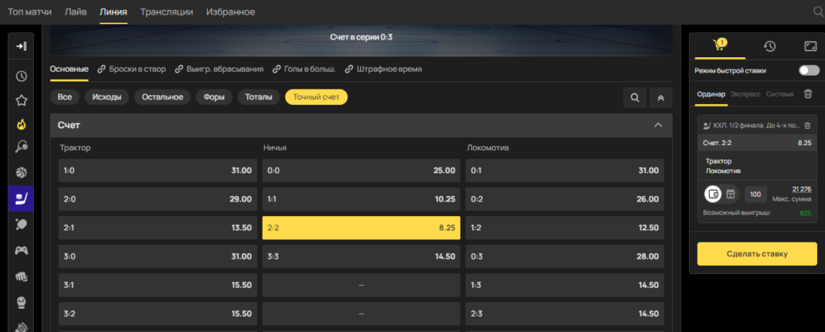825x332 pixels.
Task: Deselect the highlighted 2:2 at 8.25
Action: point(362,228)
